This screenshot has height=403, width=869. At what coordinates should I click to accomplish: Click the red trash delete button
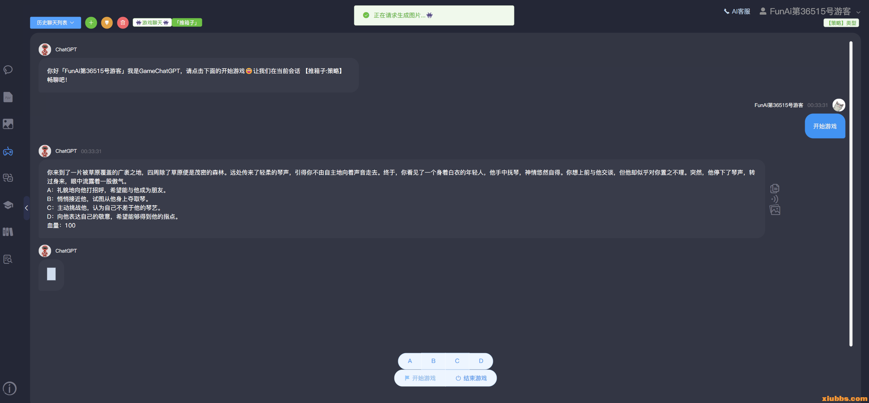(123, 23)
